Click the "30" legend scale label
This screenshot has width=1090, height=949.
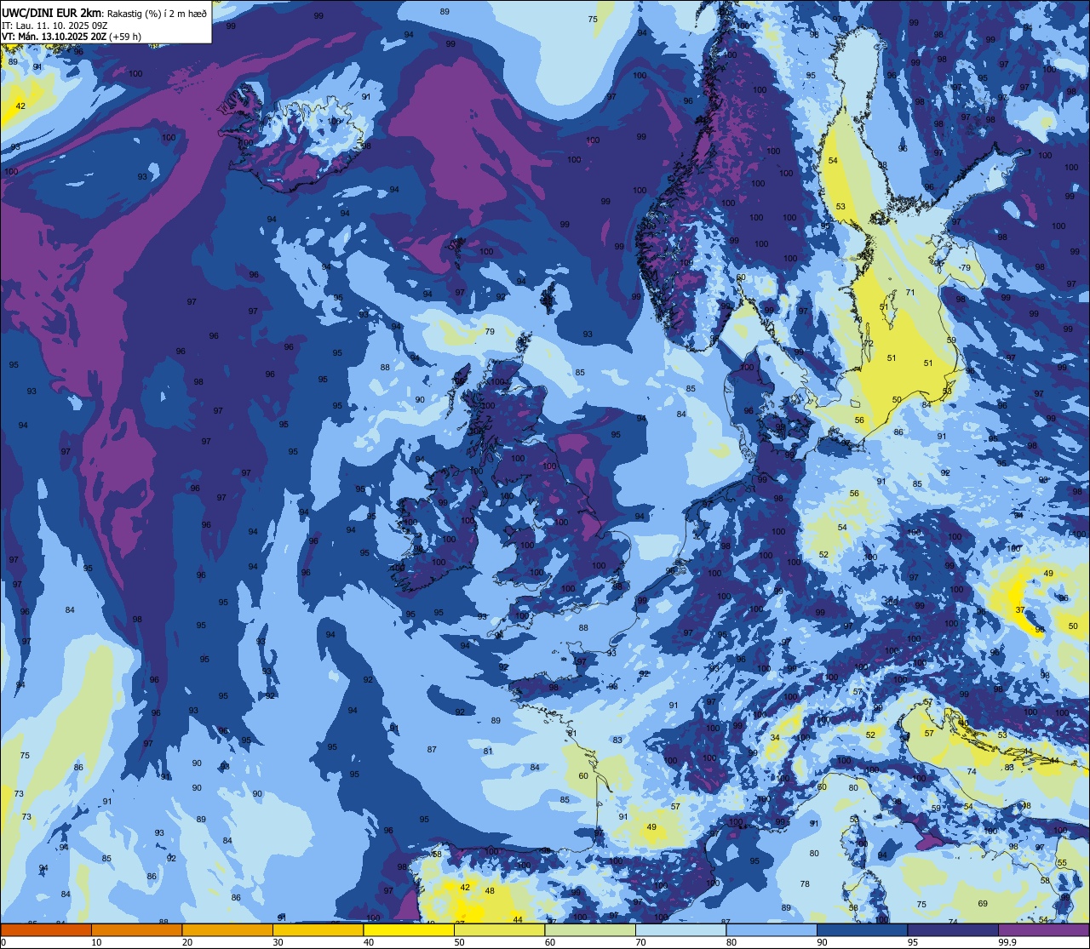(x=278, y=942)
